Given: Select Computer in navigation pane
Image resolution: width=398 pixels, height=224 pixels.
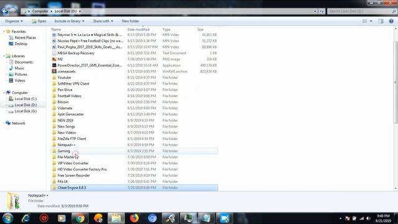Looking at the screenshot, I should (x=19, y=93).
